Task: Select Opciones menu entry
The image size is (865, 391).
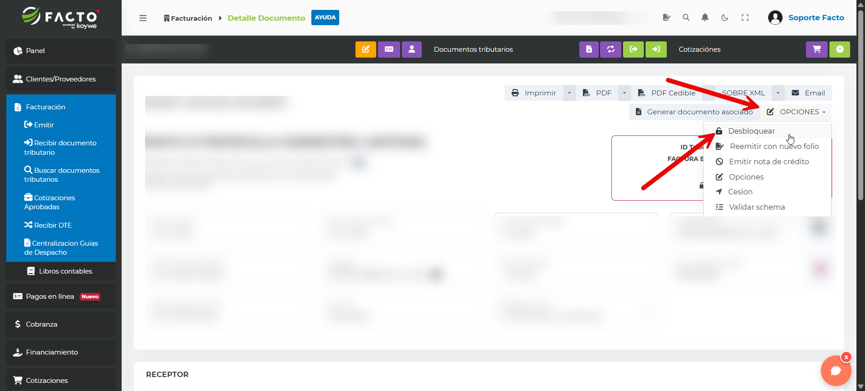Action: pos(767,177)
